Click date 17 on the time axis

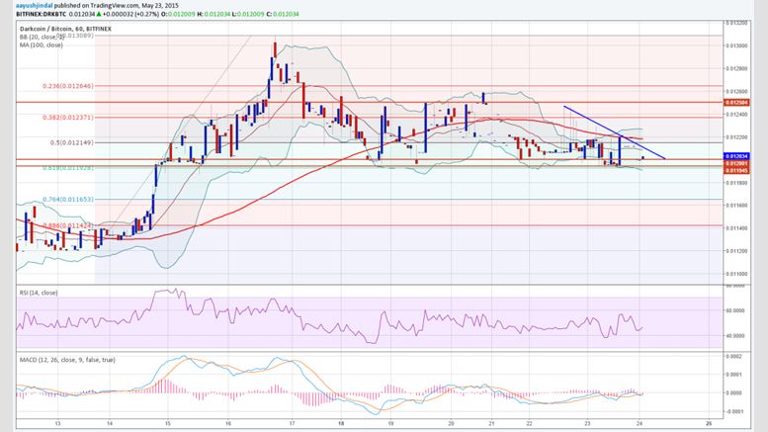click(292, 423)
